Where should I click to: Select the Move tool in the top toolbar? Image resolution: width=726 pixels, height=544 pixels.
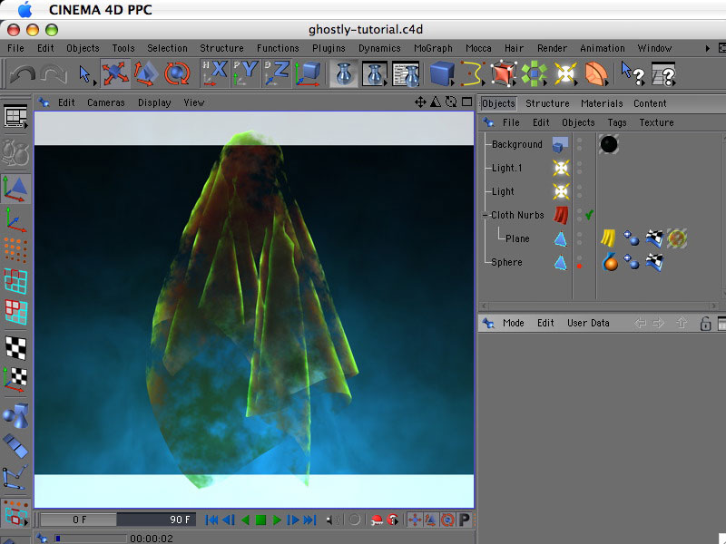pyautogui.click(x=114, y=73)
